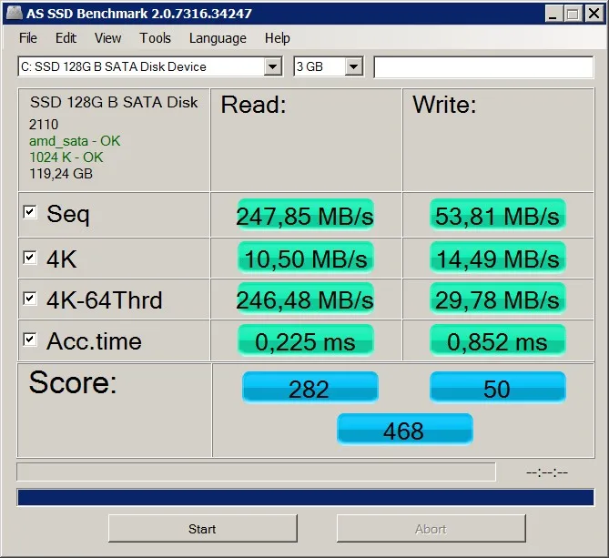Click 4K-64Thrd read value 246,48 MB/s
The image size is (609, 558).
(305, 299)
